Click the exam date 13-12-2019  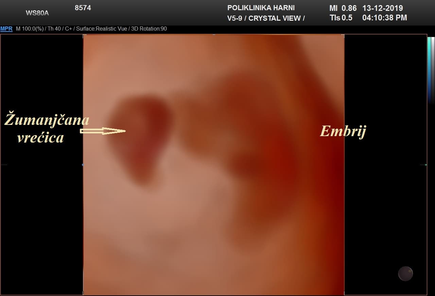(x=382, y=8)
